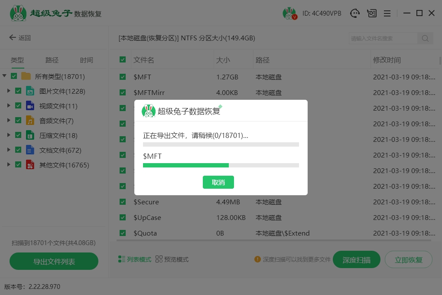Viewport: 442px width, 295px height.
Task: Click the VIP rabbit avatar icon
Action: tap(289, 13)
